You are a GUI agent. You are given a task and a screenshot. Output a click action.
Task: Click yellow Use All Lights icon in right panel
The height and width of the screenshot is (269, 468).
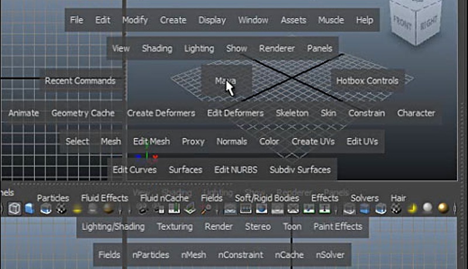[x=412, y=208]
